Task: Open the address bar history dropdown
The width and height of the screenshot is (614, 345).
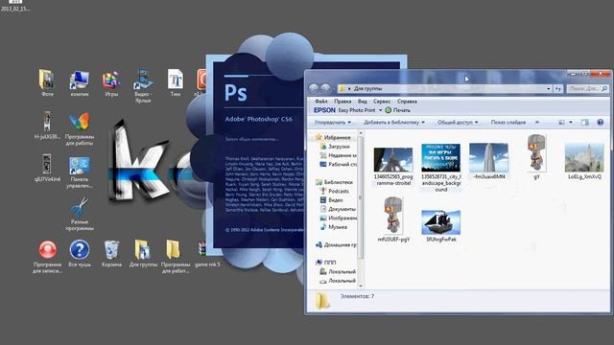Action: click(548, 89)
